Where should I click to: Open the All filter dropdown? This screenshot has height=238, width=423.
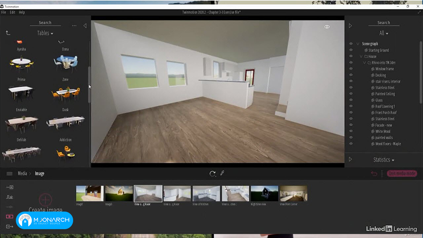click(x=384, y=33)
